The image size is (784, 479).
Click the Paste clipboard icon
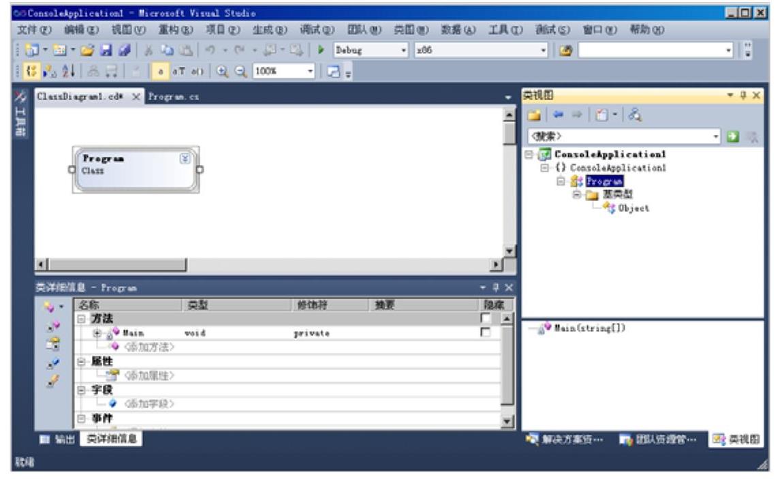[x=186, y=50]
